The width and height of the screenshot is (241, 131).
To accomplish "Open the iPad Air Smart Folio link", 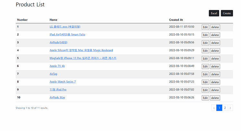I will (x=67, y=35).
